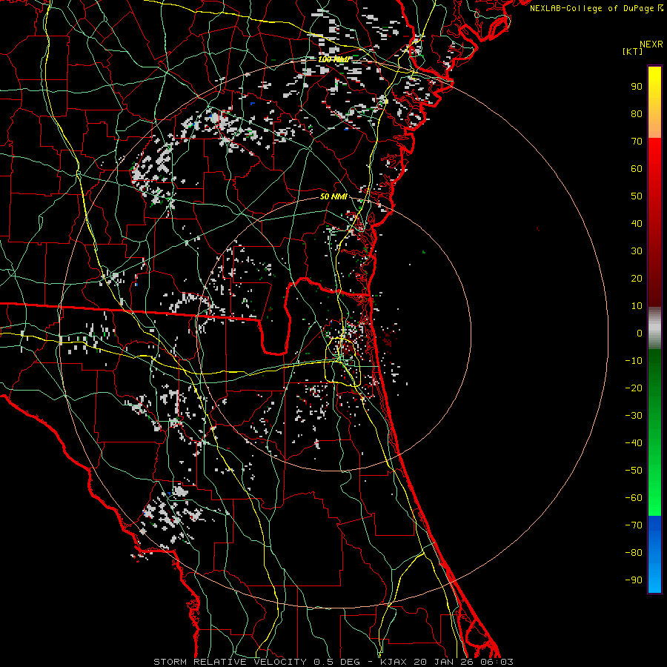
Task: Click the [KT] units label
Action: pos(633,51)
